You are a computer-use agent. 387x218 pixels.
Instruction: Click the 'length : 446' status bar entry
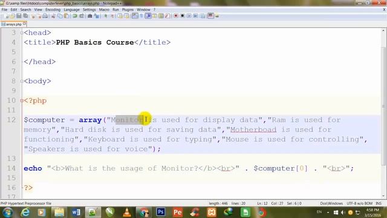[x=218, y=203]
